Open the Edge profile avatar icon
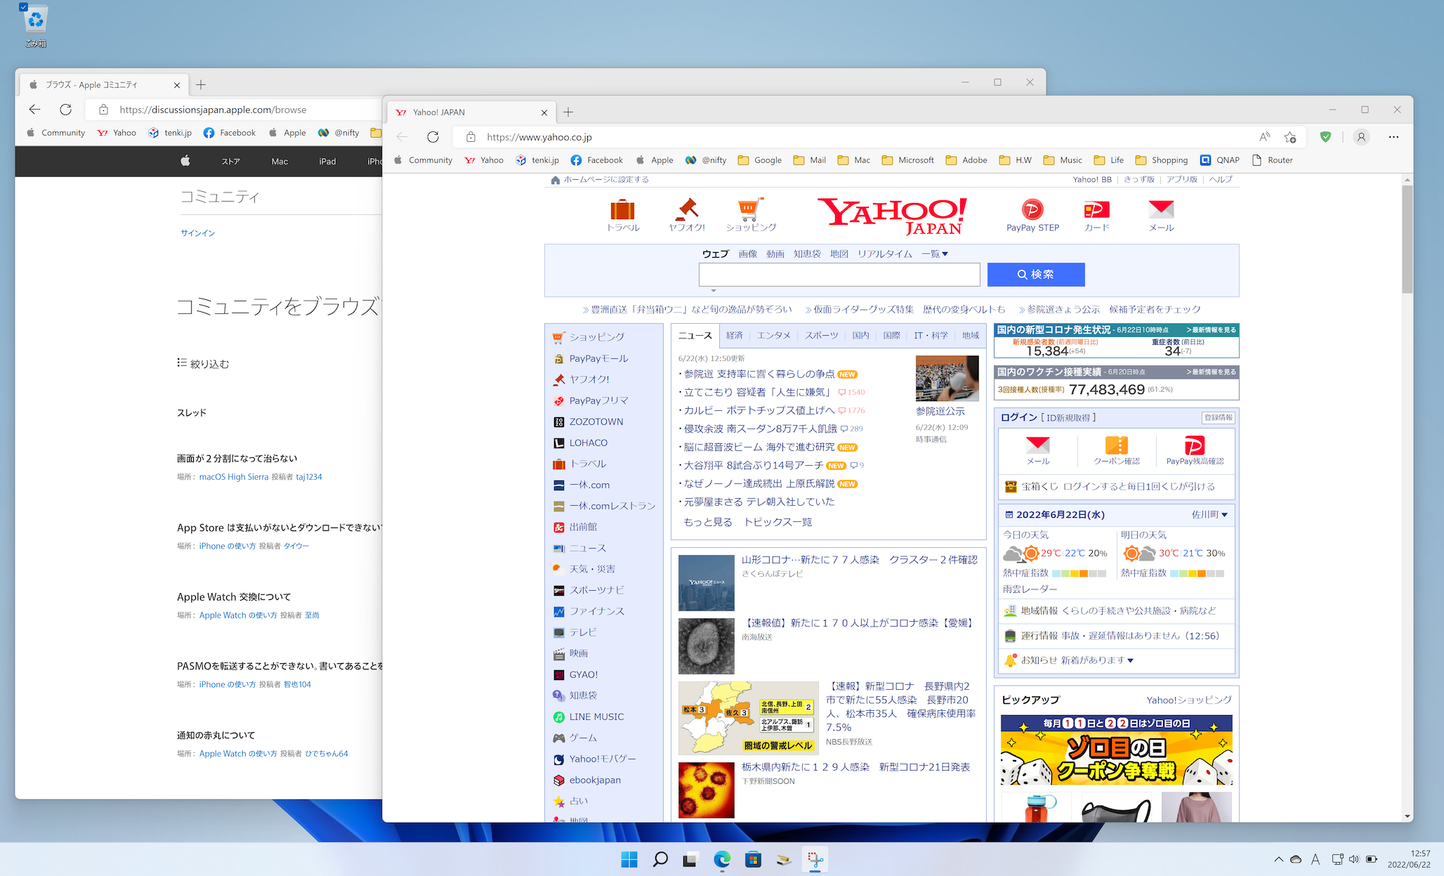The image size is (1444, 876). click(x=1361, y=137)
